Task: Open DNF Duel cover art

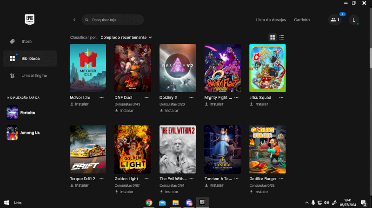Action: 133,68
